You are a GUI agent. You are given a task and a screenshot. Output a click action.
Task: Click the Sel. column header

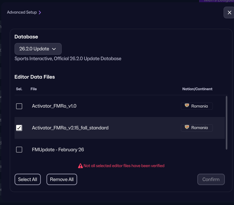(19, 89)
